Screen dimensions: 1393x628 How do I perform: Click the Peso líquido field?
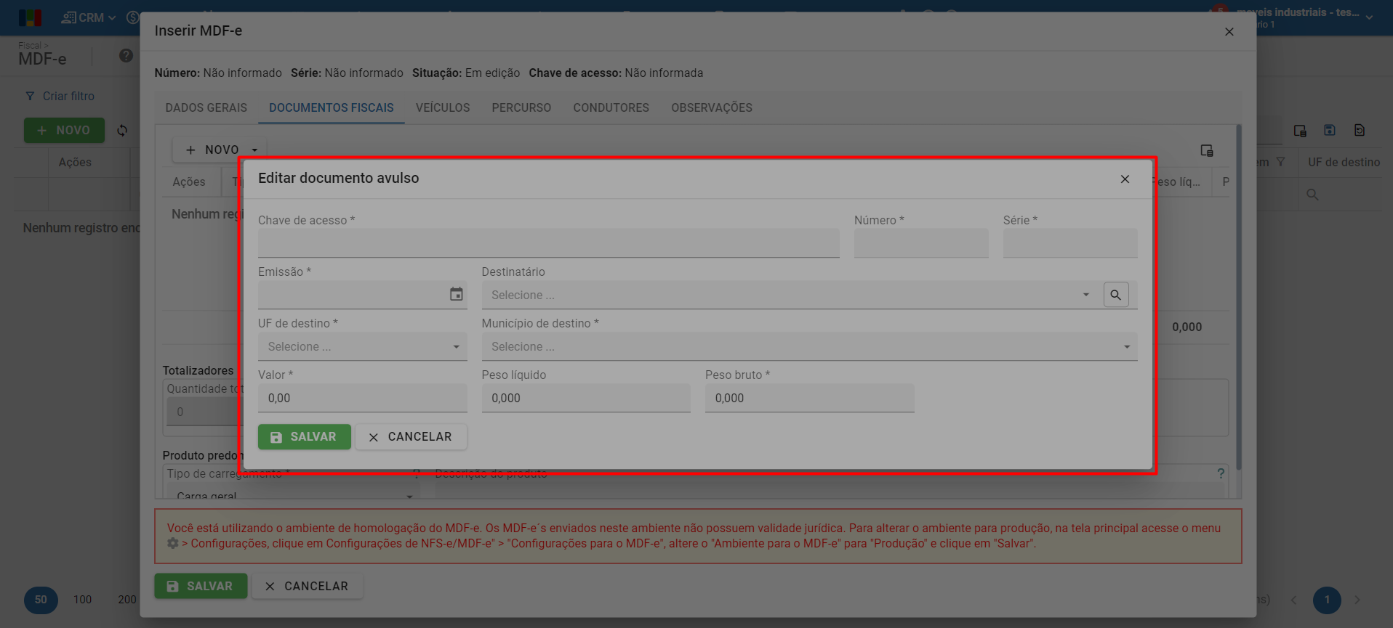click(586, 398)
